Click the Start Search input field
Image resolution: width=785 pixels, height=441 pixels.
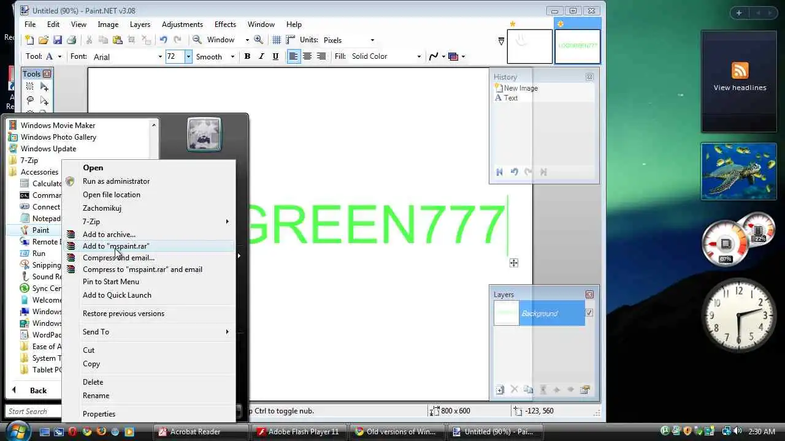coord(33,412)
